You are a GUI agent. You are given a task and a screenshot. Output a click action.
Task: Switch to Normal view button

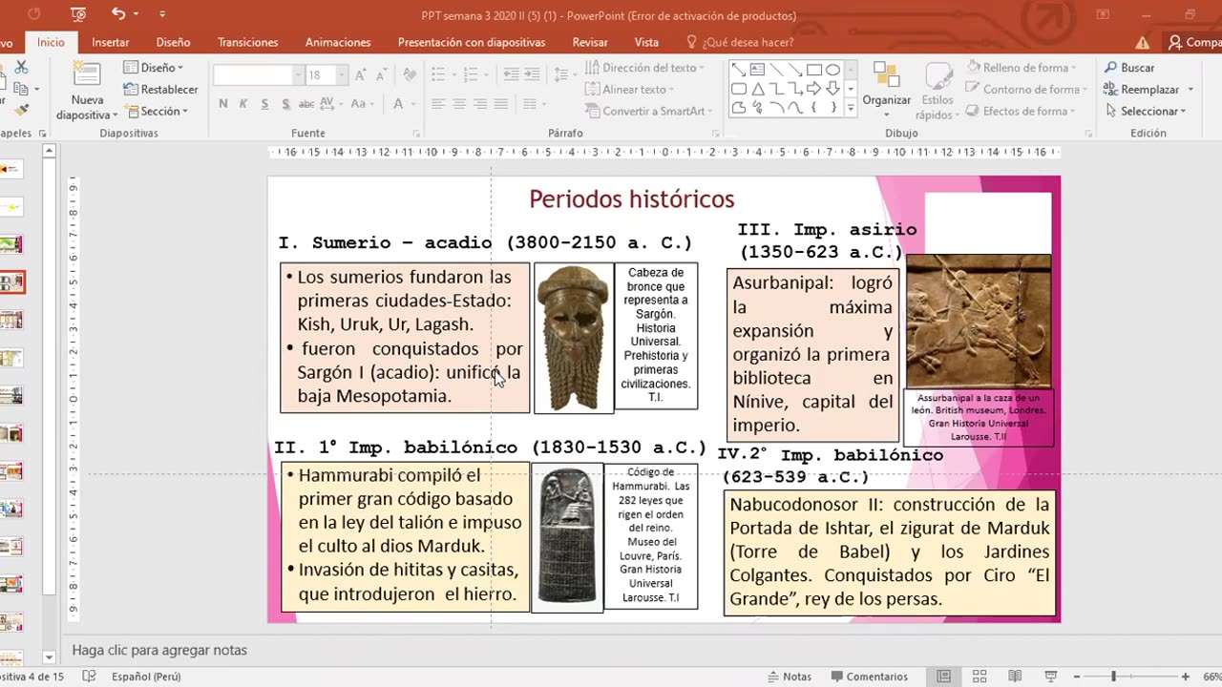[943, 677]
